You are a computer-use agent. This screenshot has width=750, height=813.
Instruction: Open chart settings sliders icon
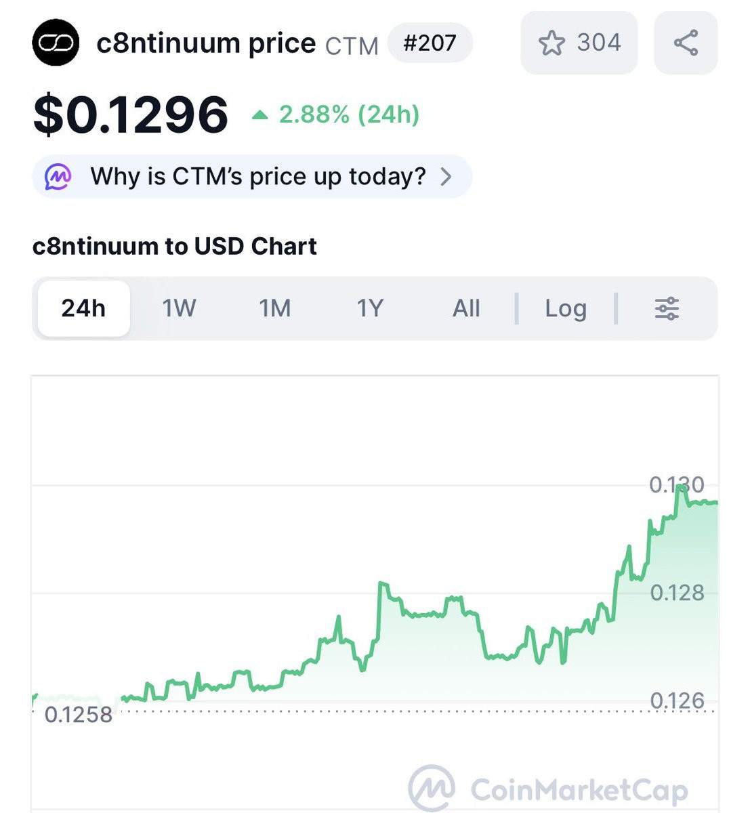click(667, 309)
